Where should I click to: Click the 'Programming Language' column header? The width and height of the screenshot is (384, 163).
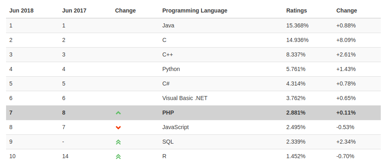pyautogui.click(x=195, y=11)
